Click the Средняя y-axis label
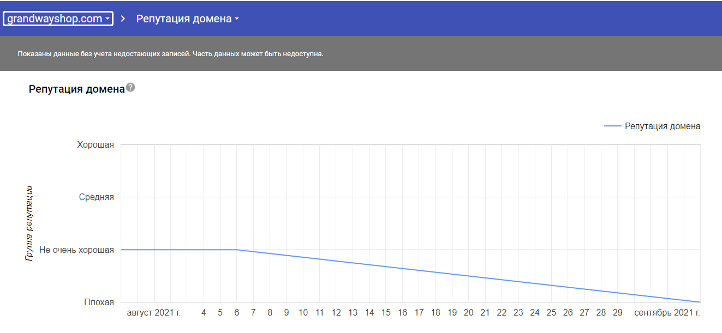The height and width of the screenshot is (333, 722). coord(97,197)
